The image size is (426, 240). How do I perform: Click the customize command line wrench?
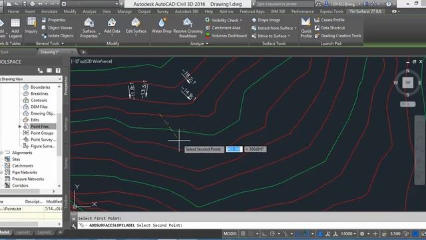pos(74,225)
